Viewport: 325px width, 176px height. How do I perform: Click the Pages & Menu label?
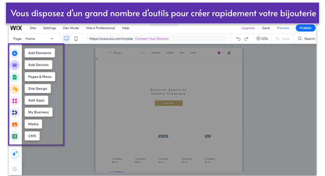40,77
